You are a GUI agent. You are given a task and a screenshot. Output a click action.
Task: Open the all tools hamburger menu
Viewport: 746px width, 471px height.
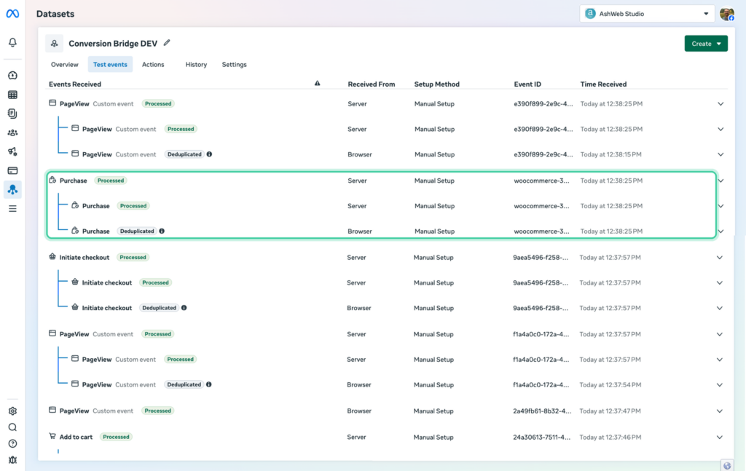pyautogui.click(x=13, y=209)
